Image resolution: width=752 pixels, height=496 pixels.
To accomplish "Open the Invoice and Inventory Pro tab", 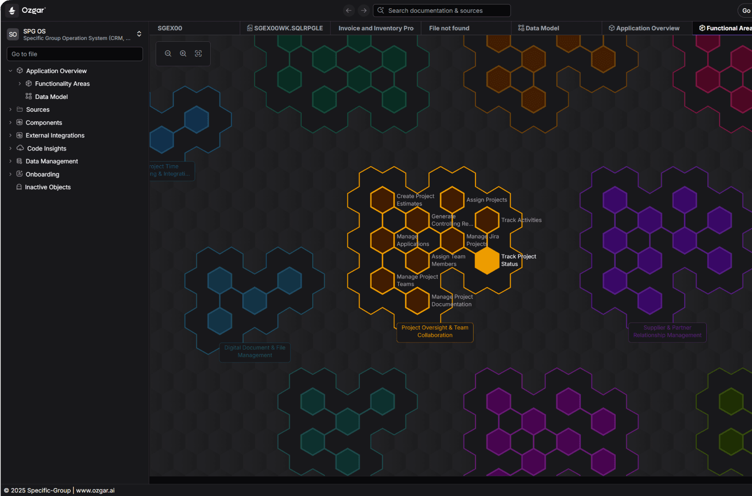I will (x=376, y=28).
